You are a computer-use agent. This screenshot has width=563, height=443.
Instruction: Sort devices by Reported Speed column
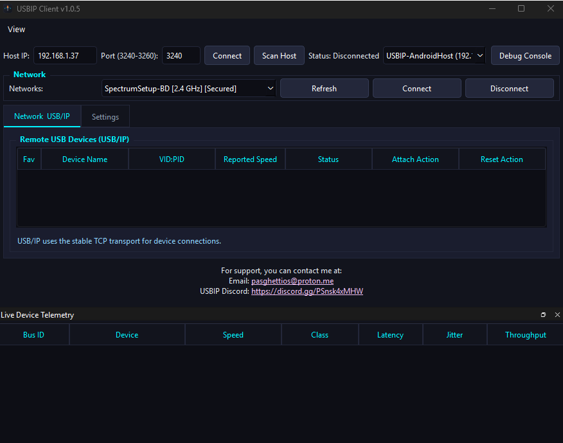250,159
